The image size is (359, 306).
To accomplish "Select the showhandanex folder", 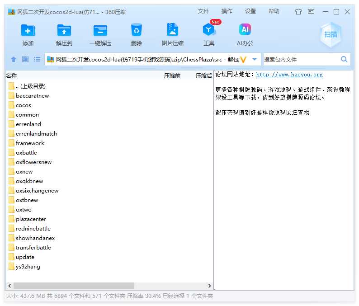I will coord(32,238).
